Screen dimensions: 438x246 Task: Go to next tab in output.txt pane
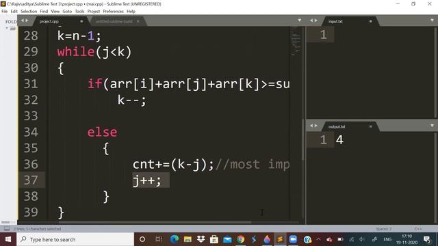(x=316, y=126)
